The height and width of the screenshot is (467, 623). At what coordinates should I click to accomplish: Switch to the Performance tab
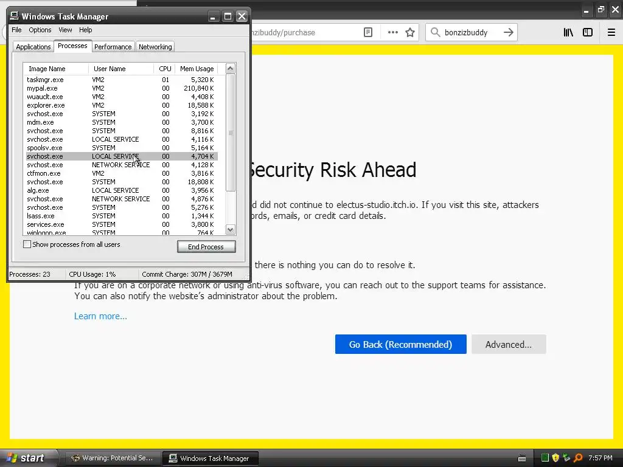click(x=113, y=47)
